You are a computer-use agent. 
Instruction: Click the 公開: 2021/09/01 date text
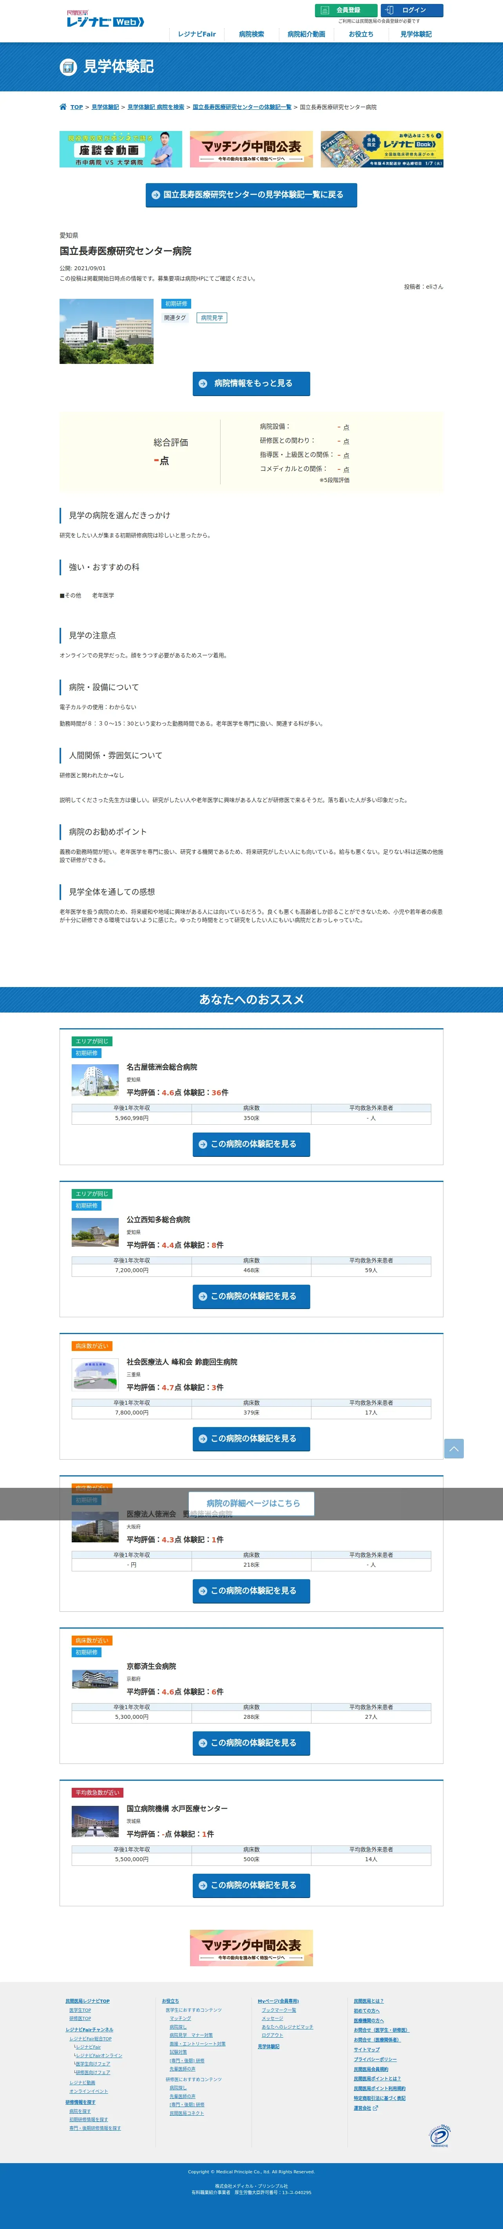click(83, 268)
